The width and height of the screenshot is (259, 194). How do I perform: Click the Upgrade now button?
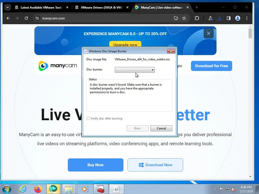125,44
